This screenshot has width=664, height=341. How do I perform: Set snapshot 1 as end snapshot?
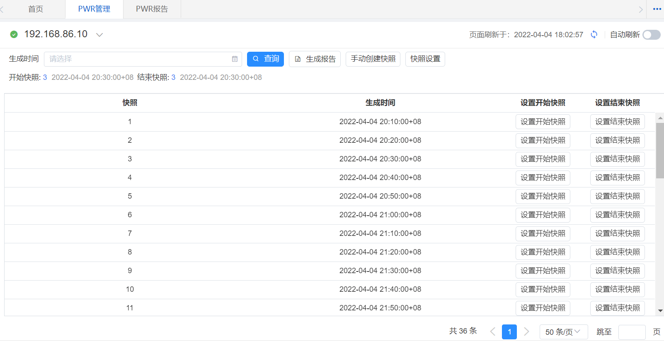coord(618,122)
